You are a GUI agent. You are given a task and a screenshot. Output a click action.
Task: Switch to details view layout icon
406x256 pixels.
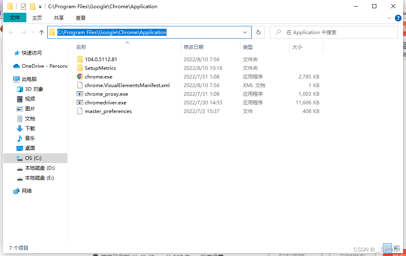(387, 247)
